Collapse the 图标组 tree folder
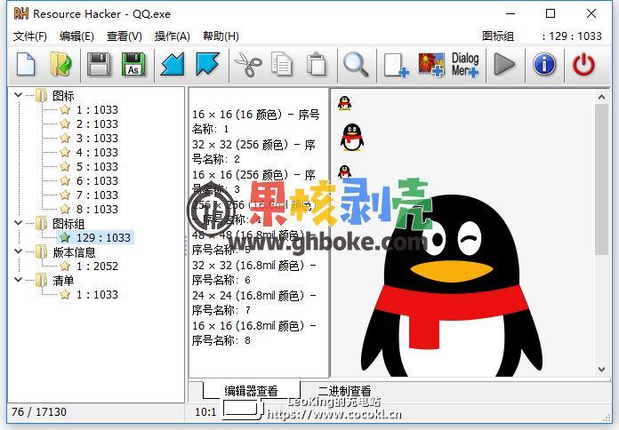Viewport: 619px width, 430px height. 18,222
